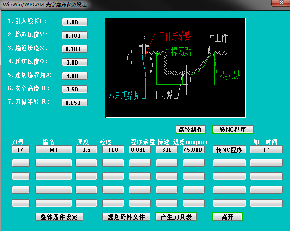The image size is (290, 231).
Task: Select the approach length Y field 0.100
Action: click(x=75, y=36)
